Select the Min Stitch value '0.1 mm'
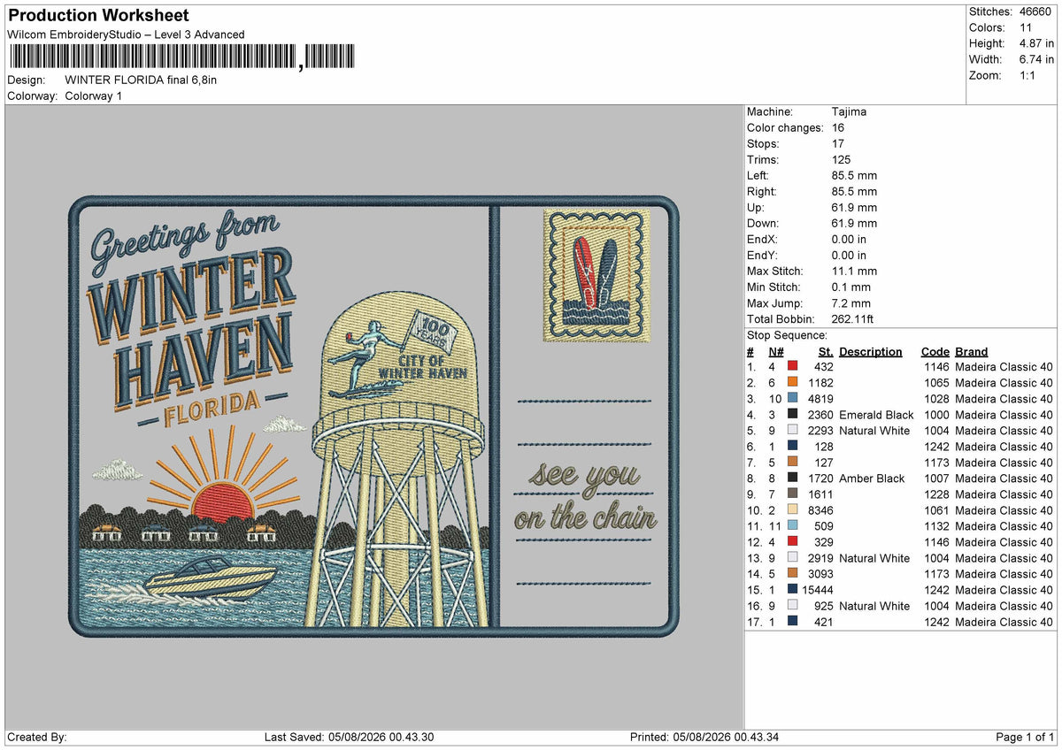This screenshot has height=750, width=1062. tap(851, 287)
